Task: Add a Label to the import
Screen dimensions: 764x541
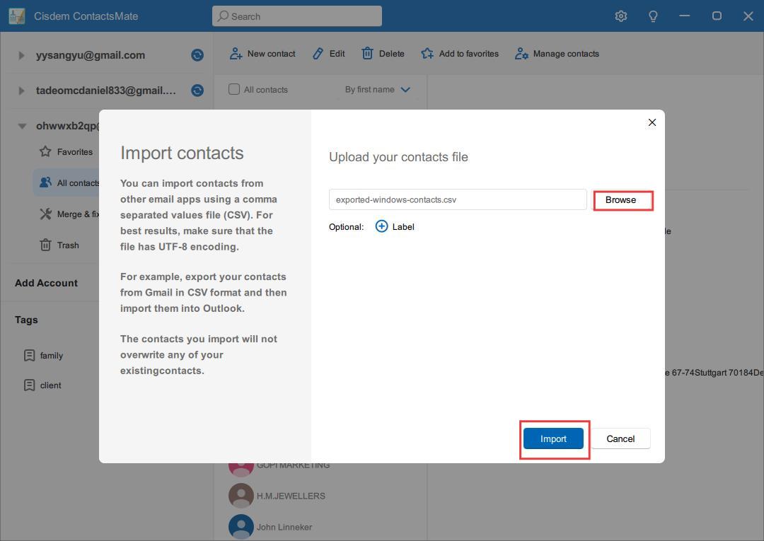Action: (395, 226)
